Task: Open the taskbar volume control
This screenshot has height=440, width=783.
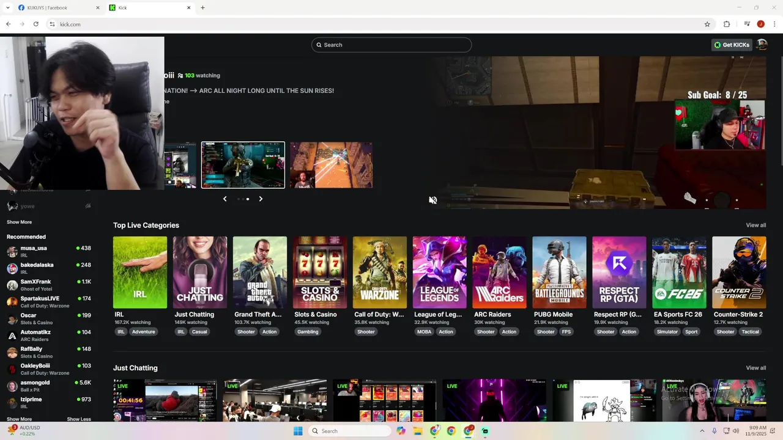Action: point(737,431)
